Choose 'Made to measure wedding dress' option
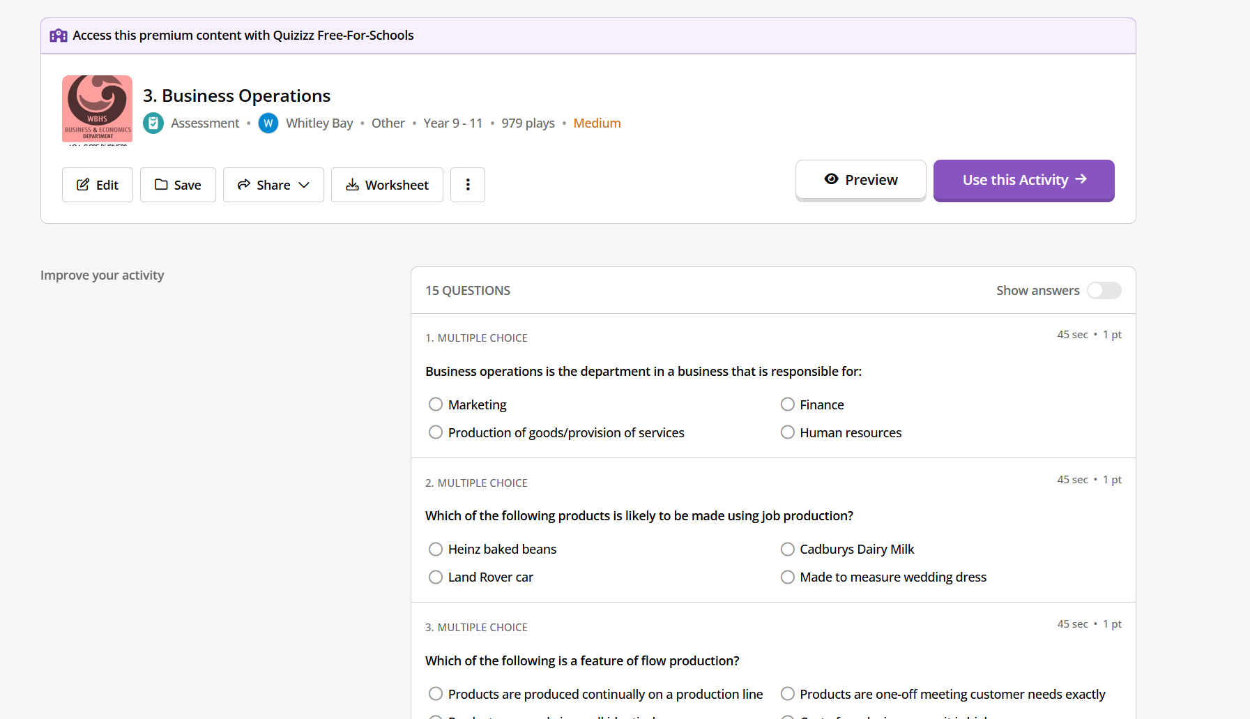Screen dimensions: 1250x719 pyautogui.click(x=788, y=577)
